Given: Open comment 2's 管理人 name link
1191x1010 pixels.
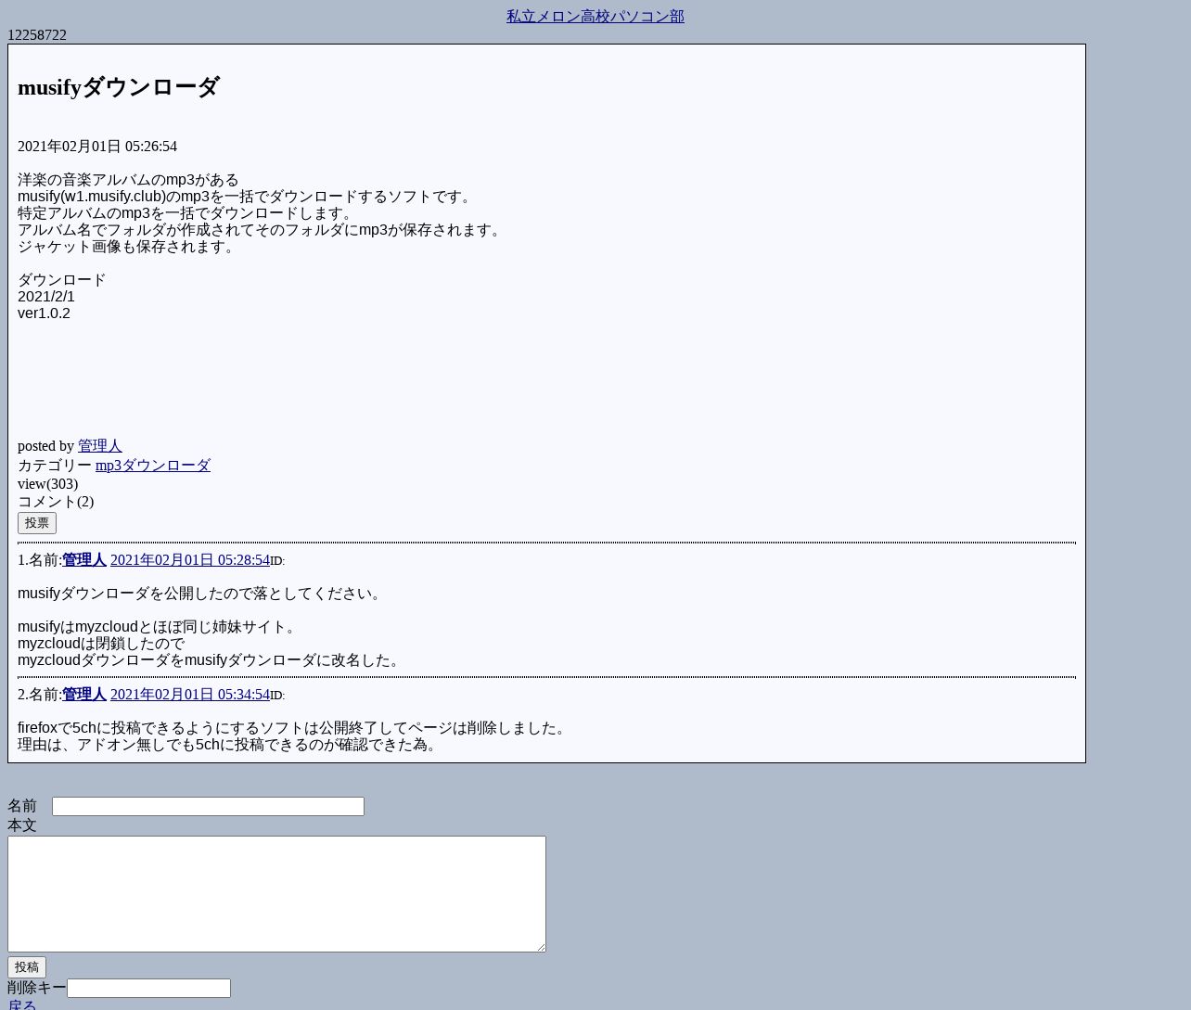Looking at the screenshot, I should (x=84, y=695).
